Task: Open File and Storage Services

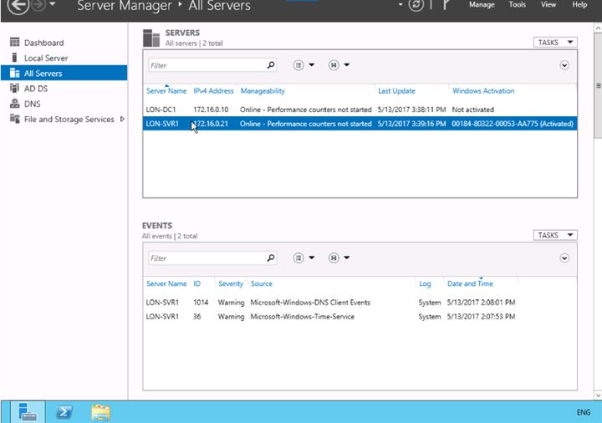Action: point(69,120)
